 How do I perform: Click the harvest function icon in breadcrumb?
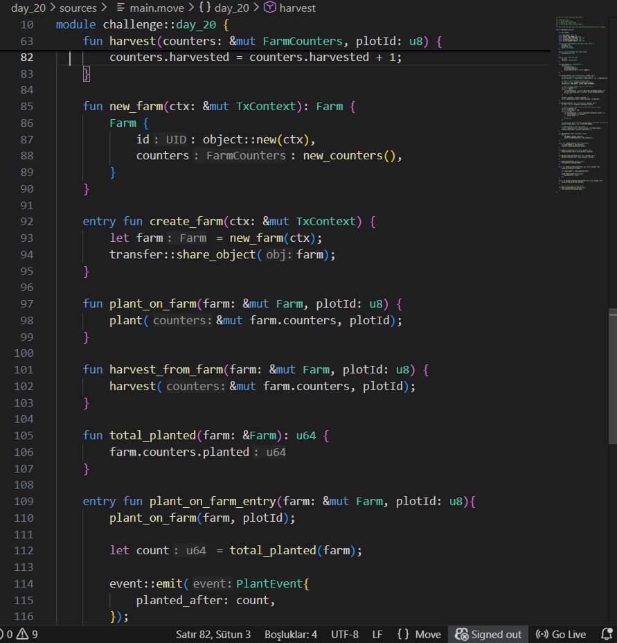pyautogui.click(x=271, y=8)
